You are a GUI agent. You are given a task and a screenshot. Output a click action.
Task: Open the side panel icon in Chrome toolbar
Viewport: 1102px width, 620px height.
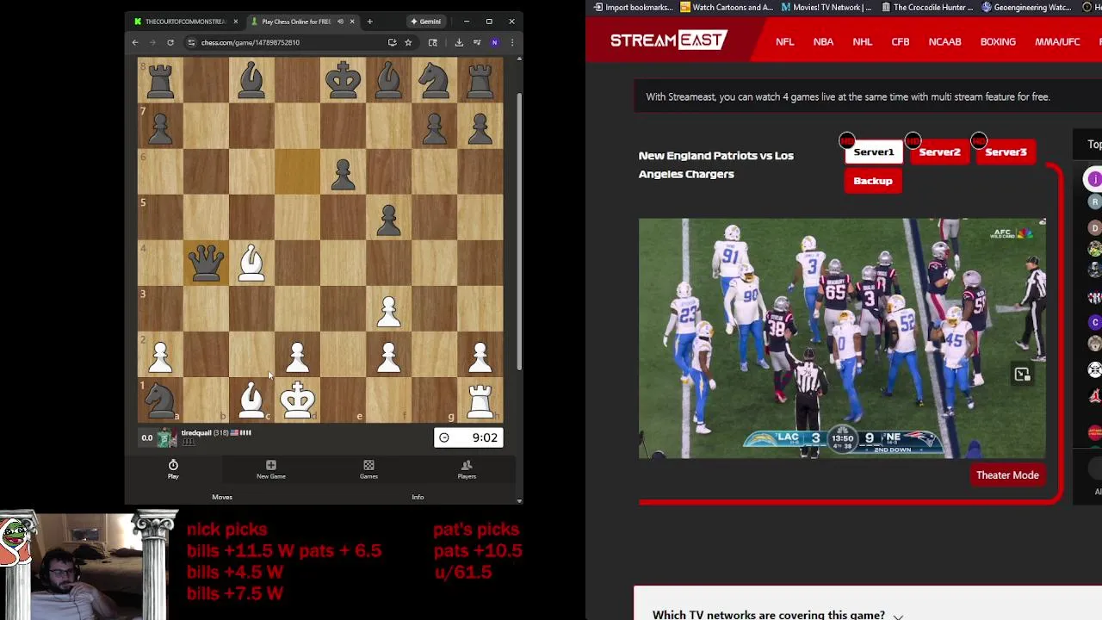click(x=432, y=42)
